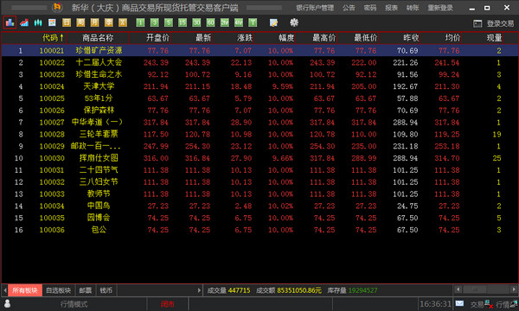Click the 行情 connection status icon
This screenshot has width=519, height=311.
(x=514, y=304)
